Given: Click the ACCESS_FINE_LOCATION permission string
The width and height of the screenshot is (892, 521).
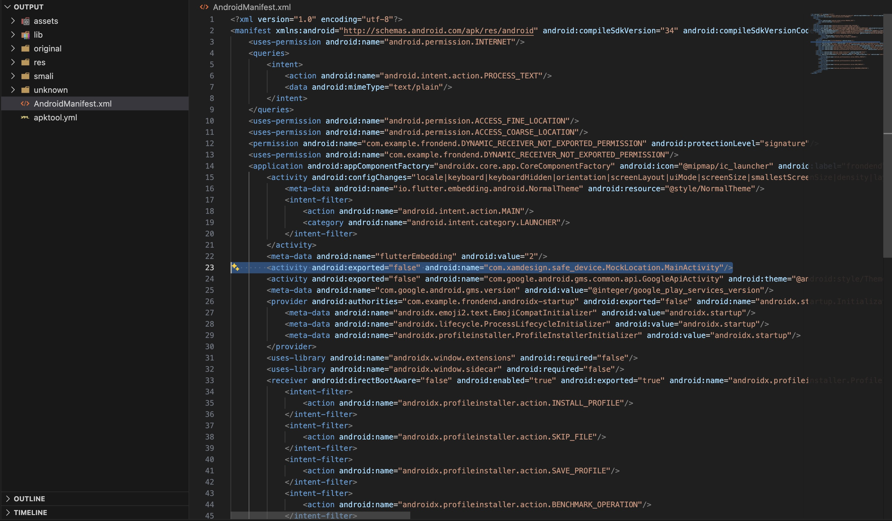Looking at the screenshot, I should coord(477,121).
